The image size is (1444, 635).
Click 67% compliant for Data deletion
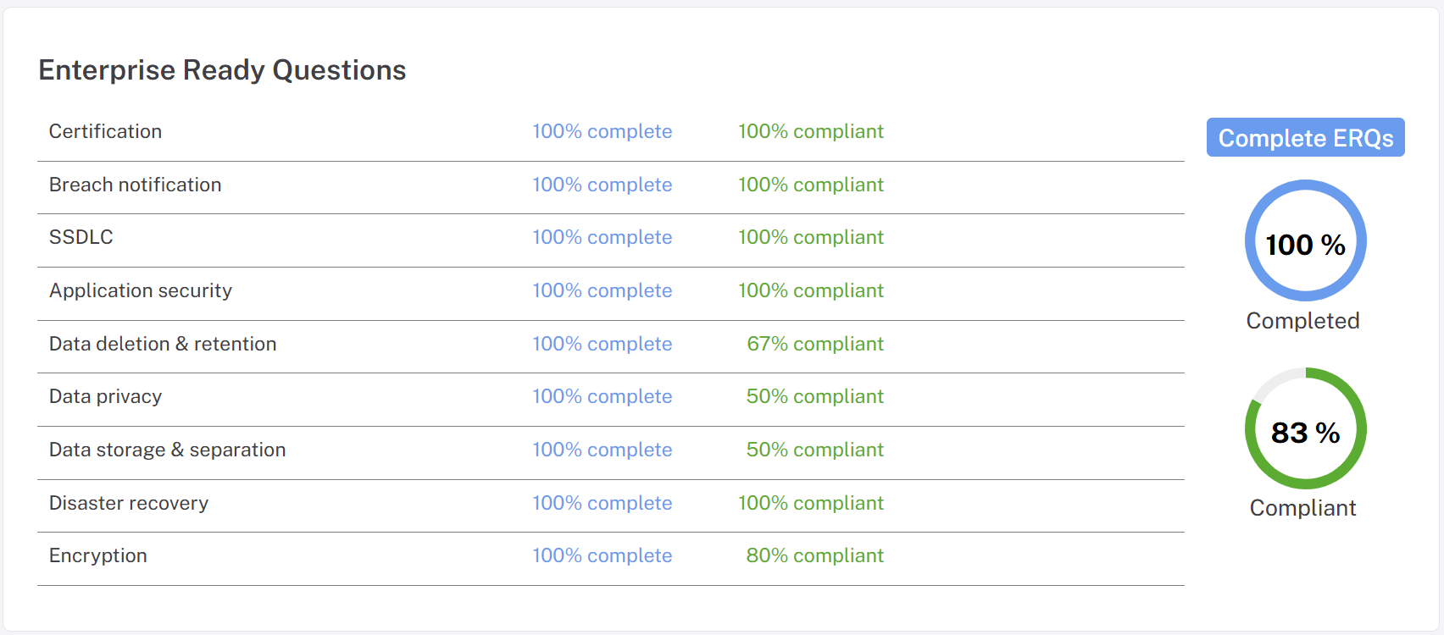coord(814,344)
